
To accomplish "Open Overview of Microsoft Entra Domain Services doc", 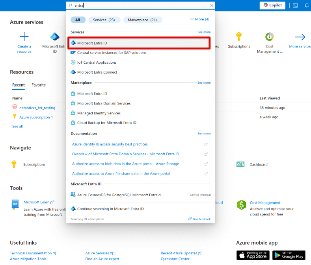I will coord(126,154).
